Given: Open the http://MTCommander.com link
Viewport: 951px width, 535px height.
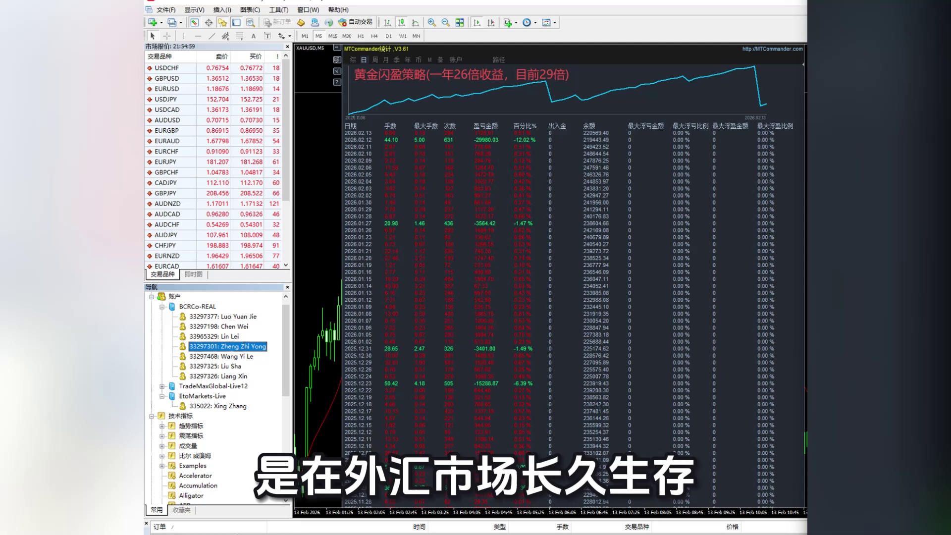Looking at the screenshot, I should coord(772,49).
